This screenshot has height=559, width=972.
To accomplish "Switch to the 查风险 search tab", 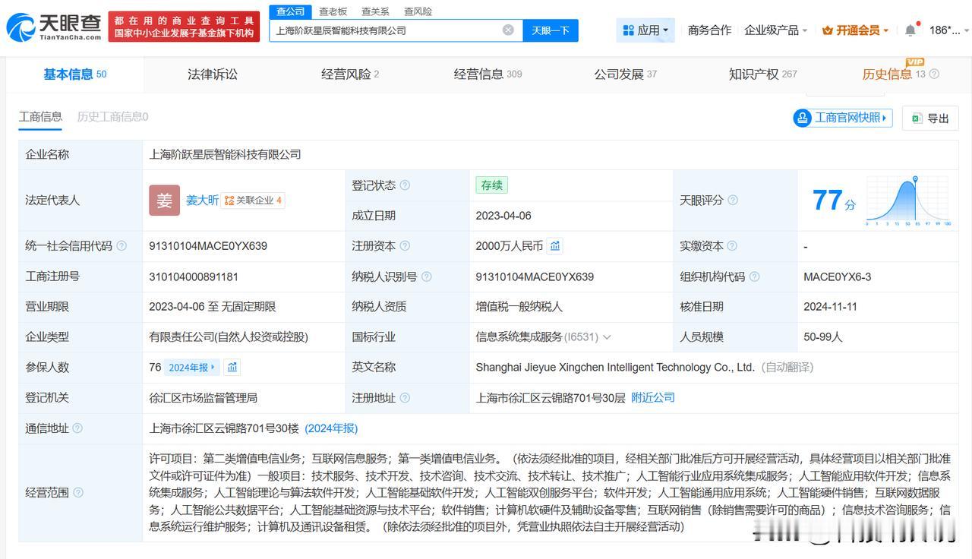I will click(x=418, y=11).
